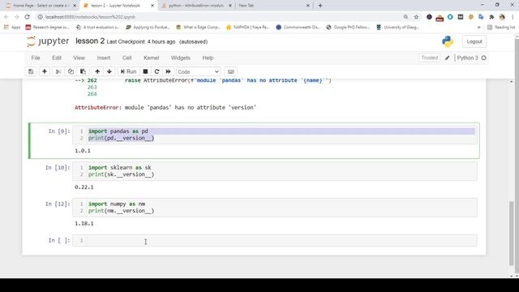The height and width of the screenshot is (292, 519).
Task: Click the Python 3 kernel indicator circle
Action: tap(484, 58)
